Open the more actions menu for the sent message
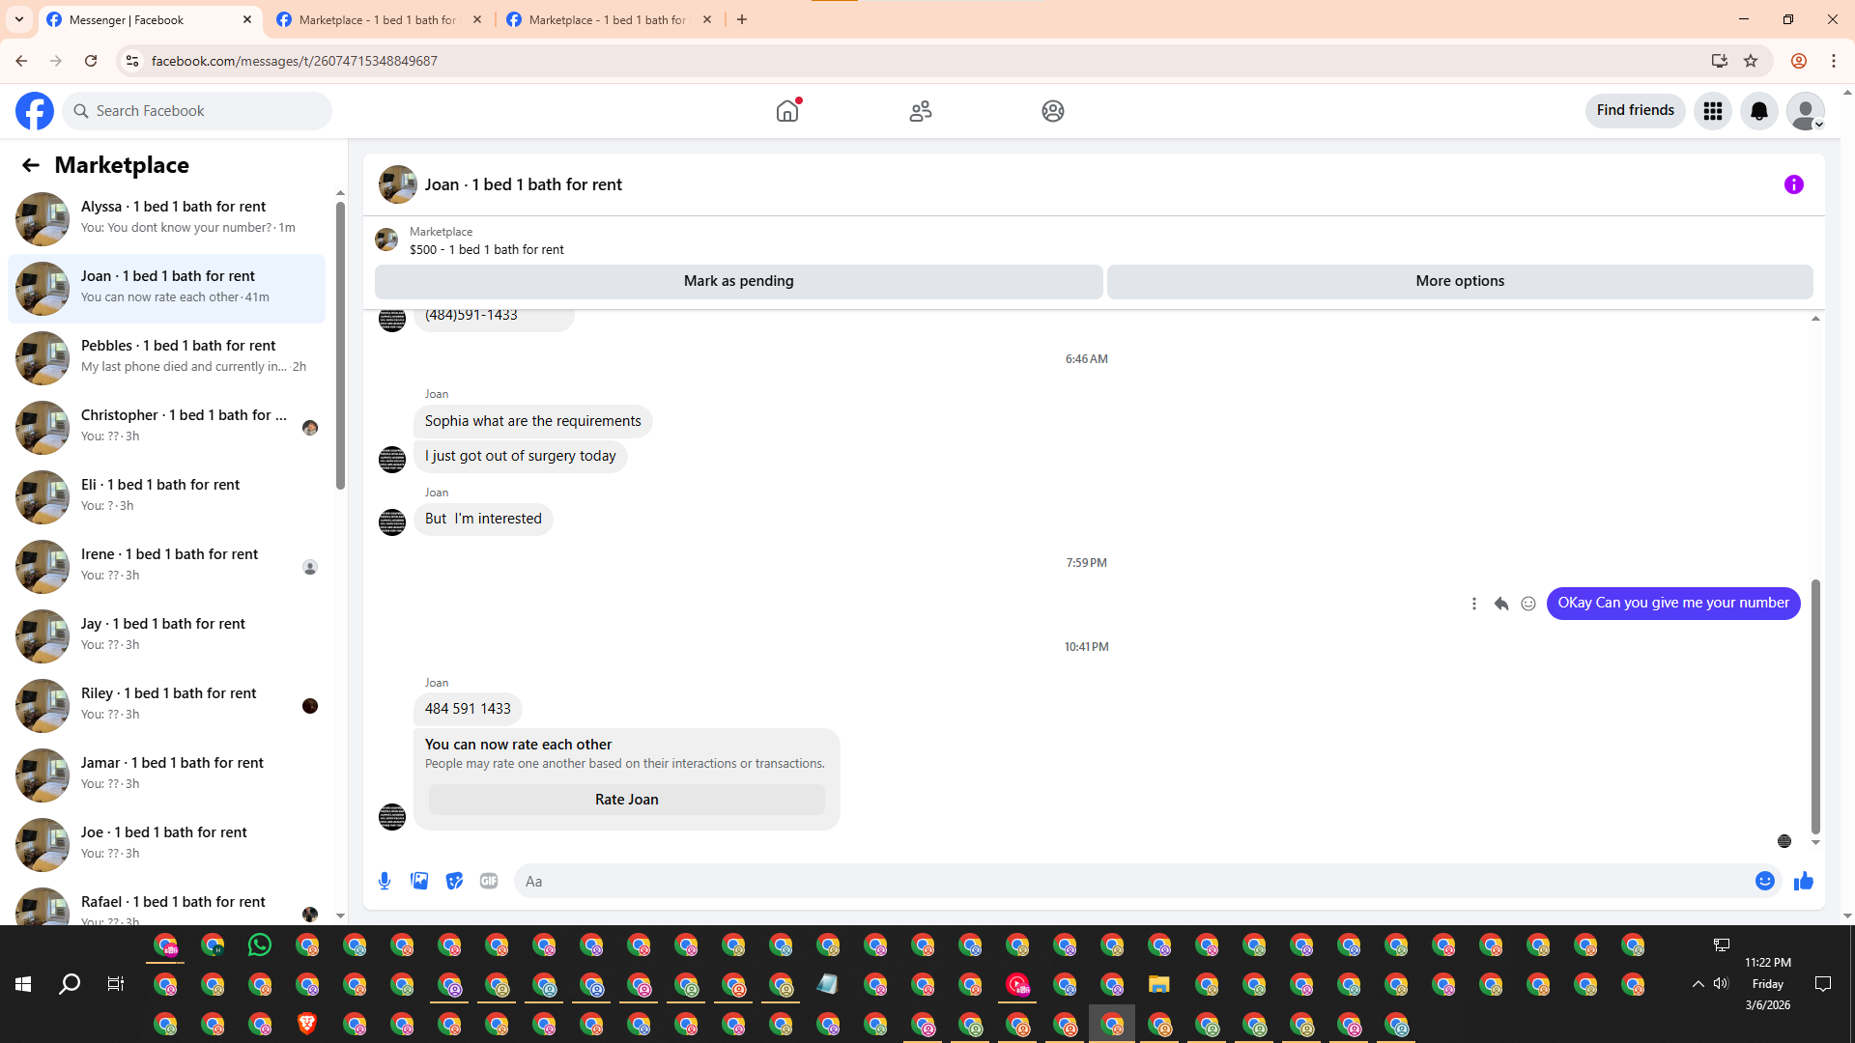1855x1043 pixels. [1474, 604]
